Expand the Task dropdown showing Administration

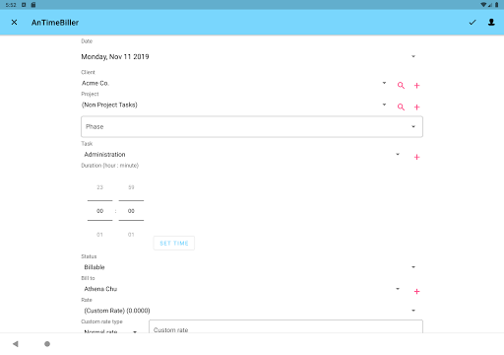[x=242, y=155]
